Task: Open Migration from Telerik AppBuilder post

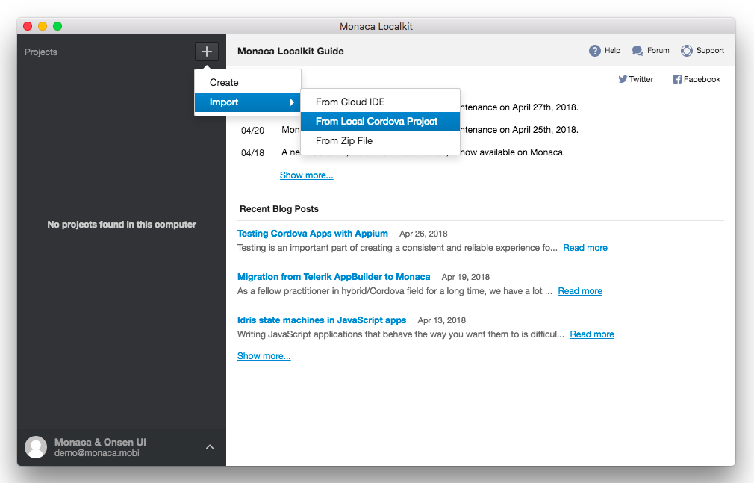Action: [333, 277]
